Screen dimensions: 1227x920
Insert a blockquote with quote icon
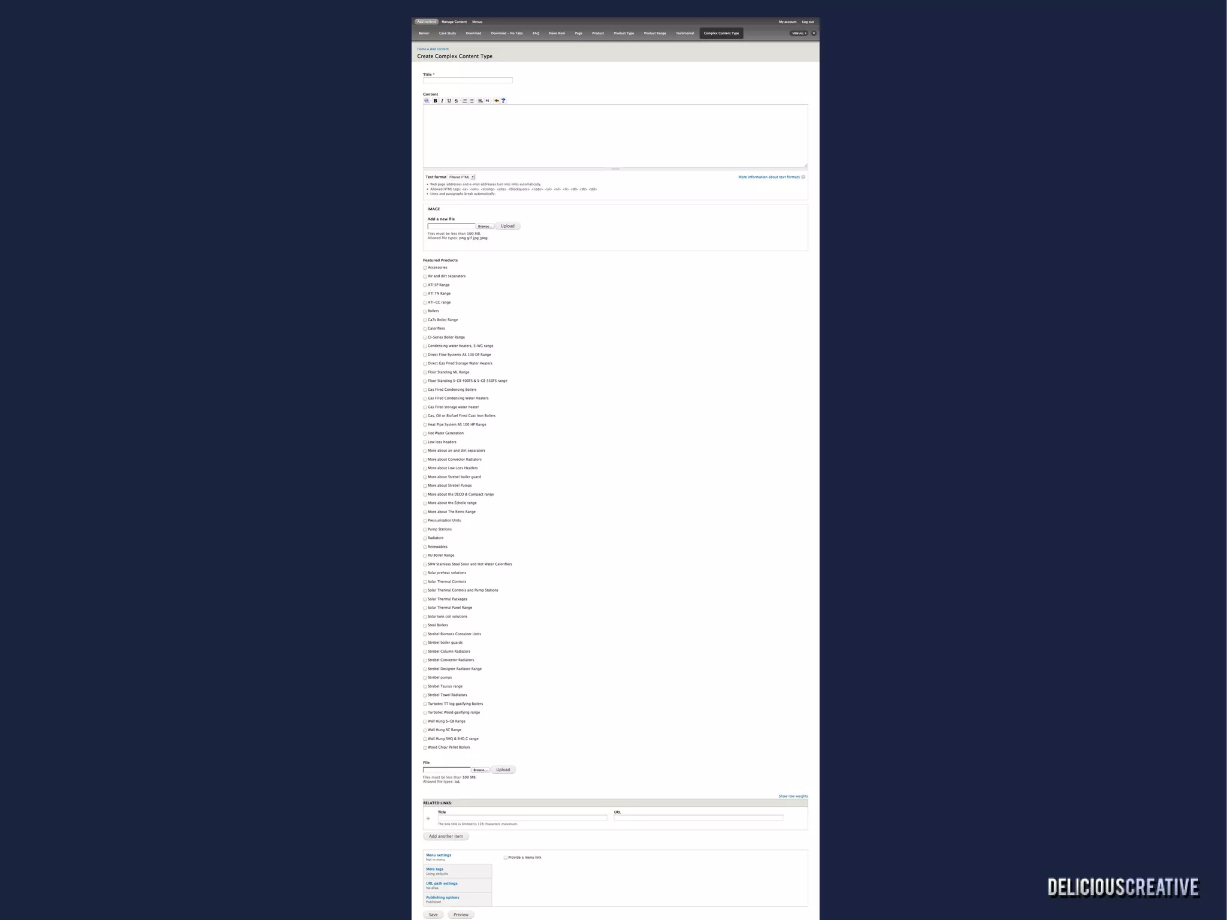(487, 101)
